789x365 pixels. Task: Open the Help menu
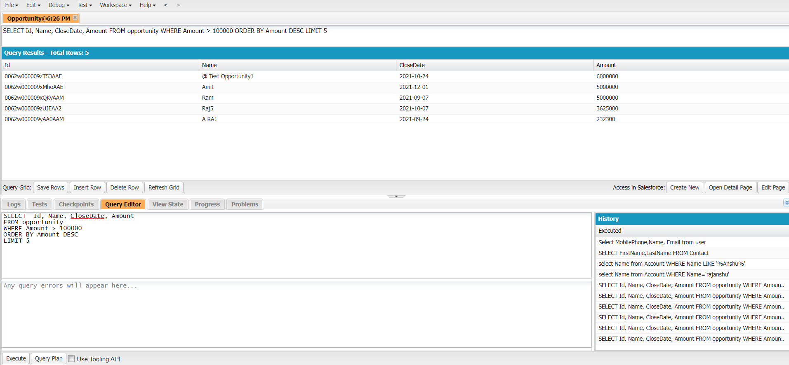[x=147, y=5]
